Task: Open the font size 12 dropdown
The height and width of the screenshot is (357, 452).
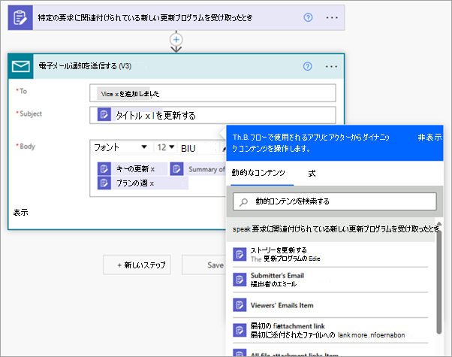Action: pos(166,147)
